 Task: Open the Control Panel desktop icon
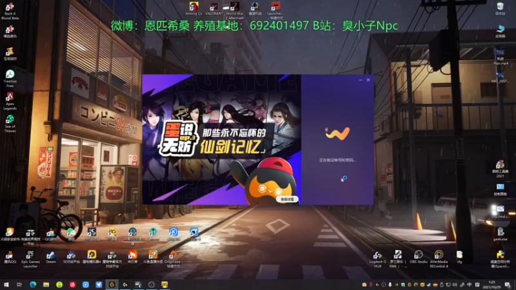[501, 189]
